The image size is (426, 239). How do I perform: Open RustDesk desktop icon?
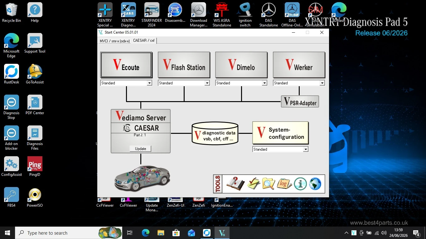(12, 74)
